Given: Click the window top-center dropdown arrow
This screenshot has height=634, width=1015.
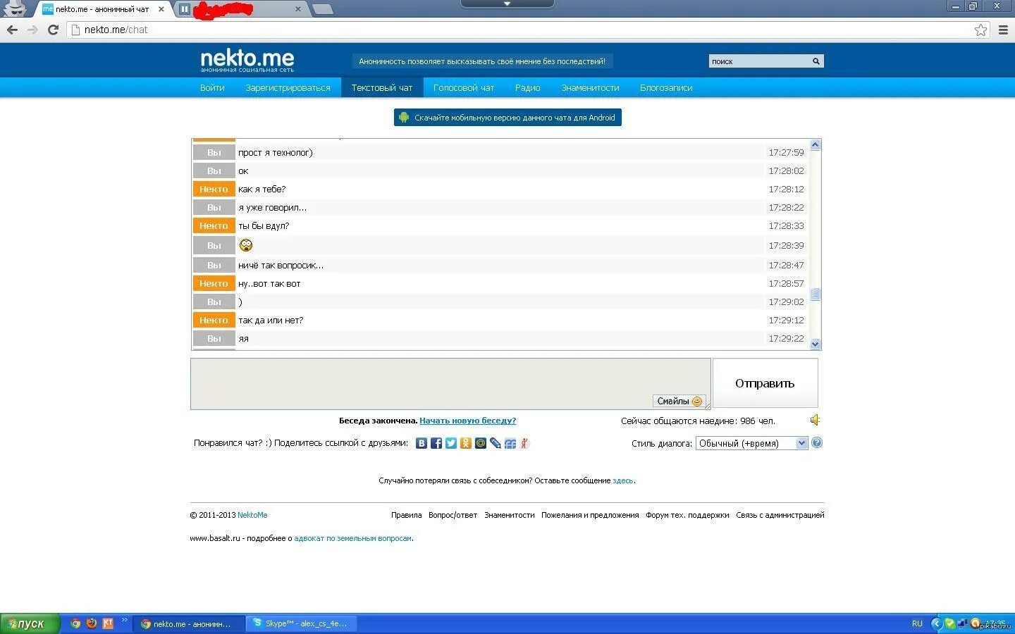Looking at the screenshot, I should coord(507,4).
